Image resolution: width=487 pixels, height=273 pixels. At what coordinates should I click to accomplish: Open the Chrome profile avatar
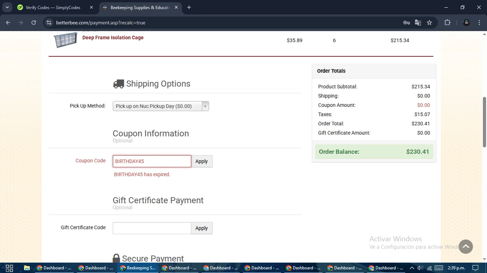[x=467, y=23]
